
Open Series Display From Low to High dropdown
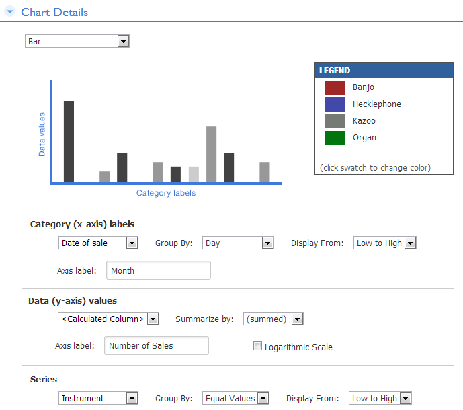pos(380,398)
